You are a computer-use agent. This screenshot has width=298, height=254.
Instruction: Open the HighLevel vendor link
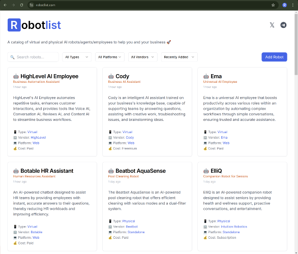pyautogui.click(x=38, y=138)
